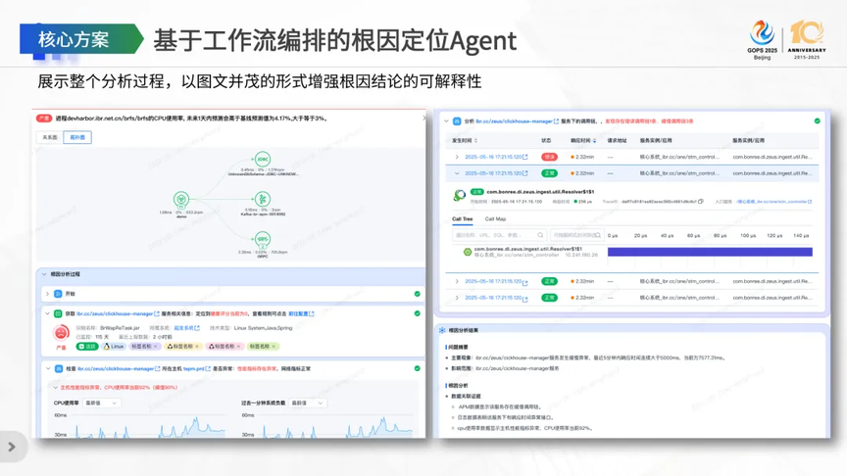Expand the trace row with red 错误 status
The height and width of the screenshot is (476, 847).
pyautogui.click(x=457, y=157)
